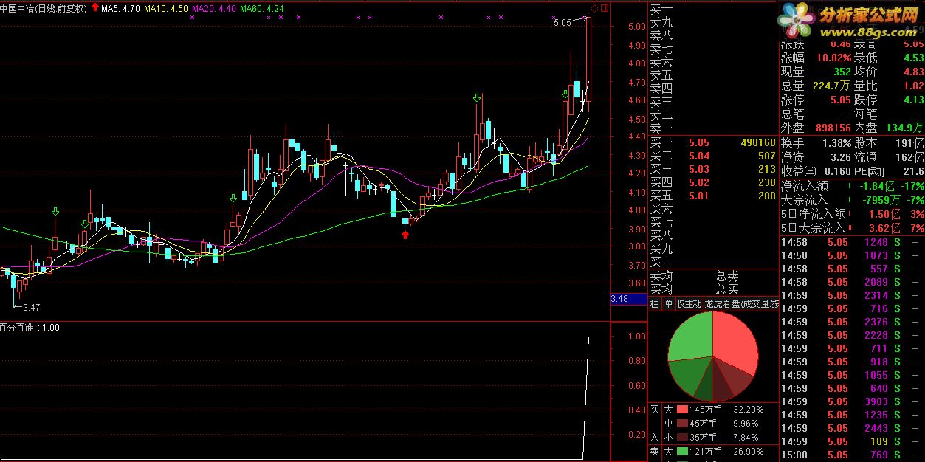Click the red up arrow beside 中国中冶 title
Screen dimensions: 925x462
point(94,8)
